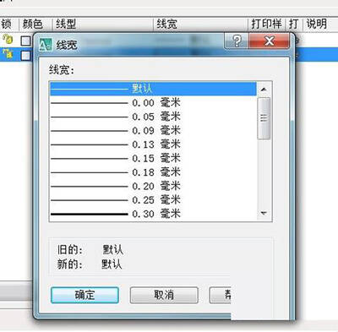Toggle the lock icon in the highlighted layer row

pos(8,53)
